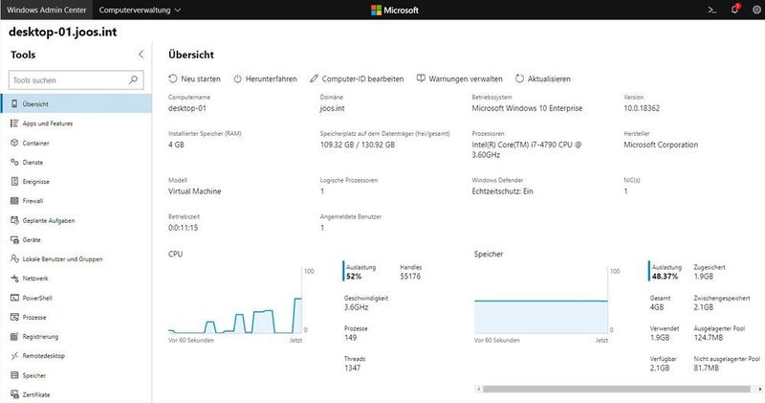Click the Remotedesktop icon in sidebar
The width and height of the screenshot is (765, 403).
coord(14,356)
